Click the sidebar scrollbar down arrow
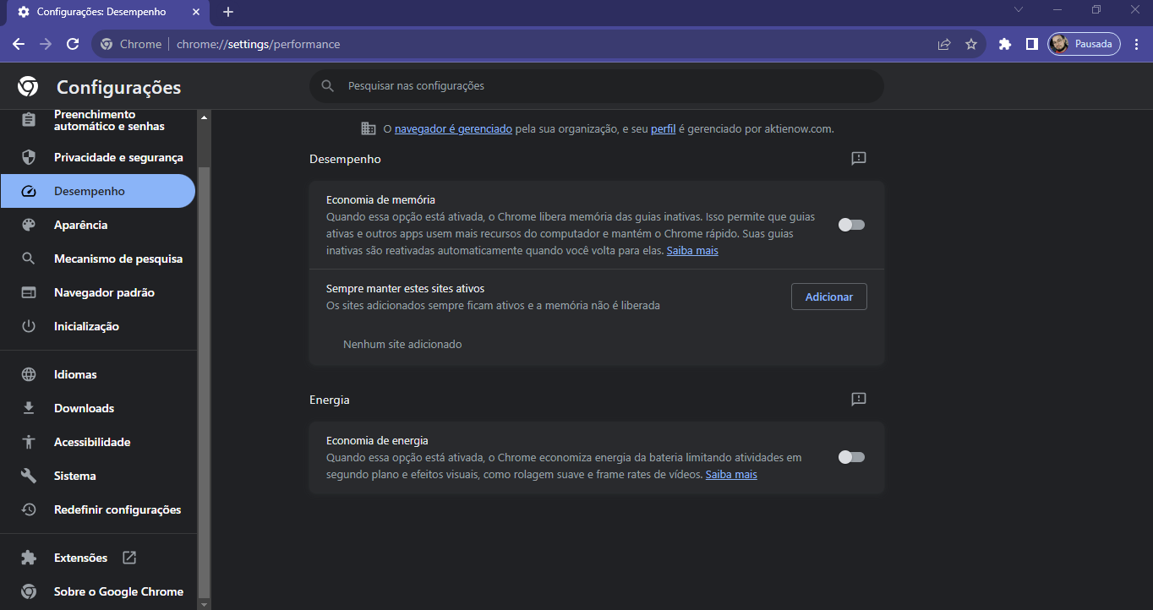The image size is (1153, 610). click(x=204, y=603)
